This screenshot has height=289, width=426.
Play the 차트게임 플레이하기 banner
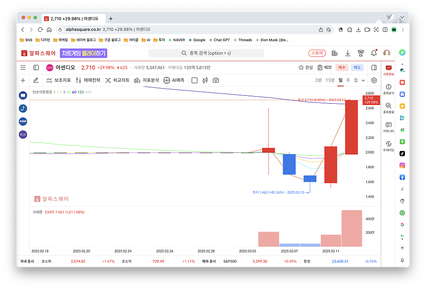(x=83, y=53)
